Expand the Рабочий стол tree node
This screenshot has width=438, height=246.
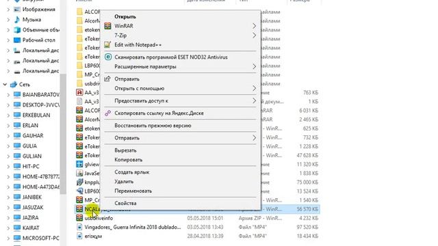[x=8, y=40]
